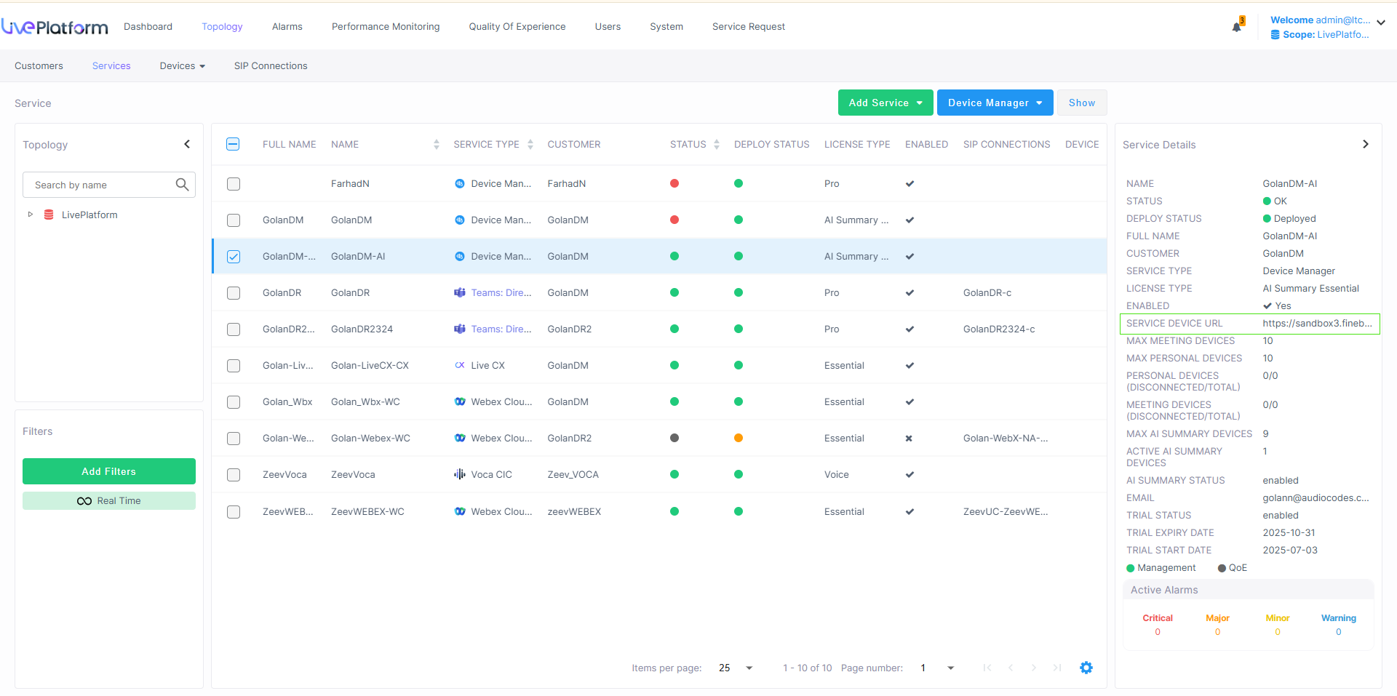This screenshot has height=696, width=1397.
Task: Click the Live CX service icon
Action: tap(460, 365)
